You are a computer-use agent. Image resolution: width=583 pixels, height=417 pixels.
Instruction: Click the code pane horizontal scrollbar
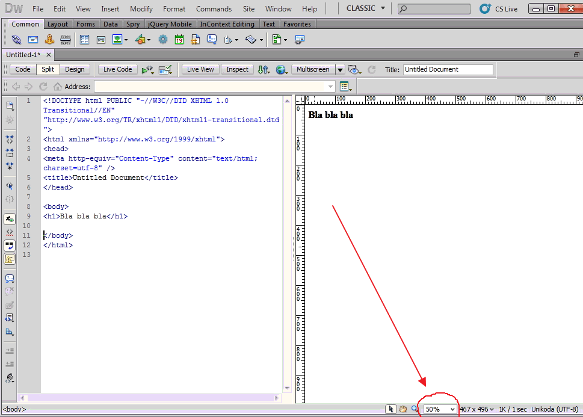pos(149,398)
